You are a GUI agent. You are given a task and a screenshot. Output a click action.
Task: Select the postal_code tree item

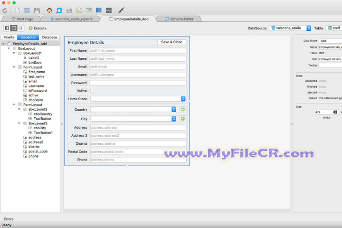pyautogui.click(x=38, y=152)
